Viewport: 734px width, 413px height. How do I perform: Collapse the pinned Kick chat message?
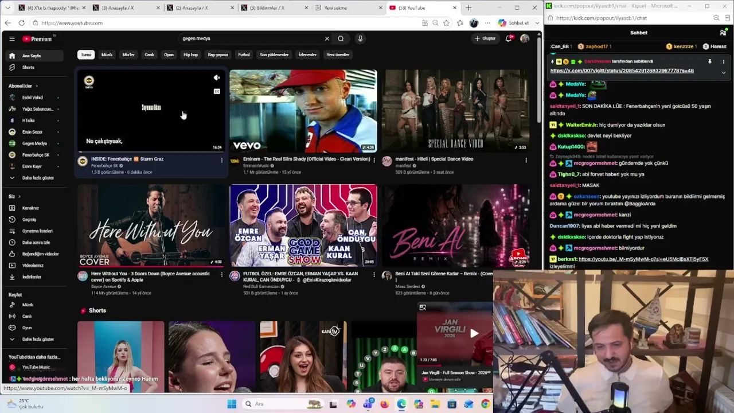click(x=724, y=72)
